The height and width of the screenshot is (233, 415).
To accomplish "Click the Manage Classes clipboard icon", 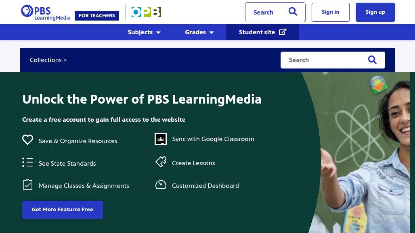I will click(x=27, y=185).
